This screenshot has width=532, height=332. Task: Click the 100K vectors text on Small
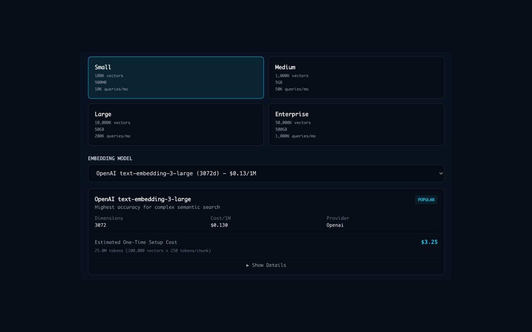[109, 75]
